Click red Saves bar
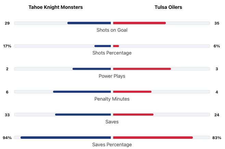Image resolution: width=225 pixels, height=149 pixels. pos(133,115)
